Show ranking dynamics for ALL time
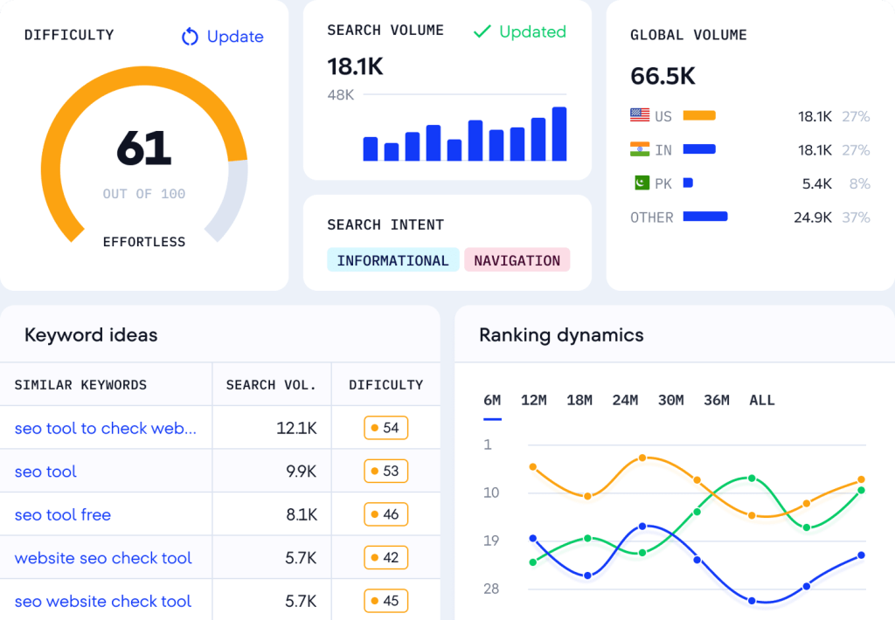 click(x=761, y=400)
